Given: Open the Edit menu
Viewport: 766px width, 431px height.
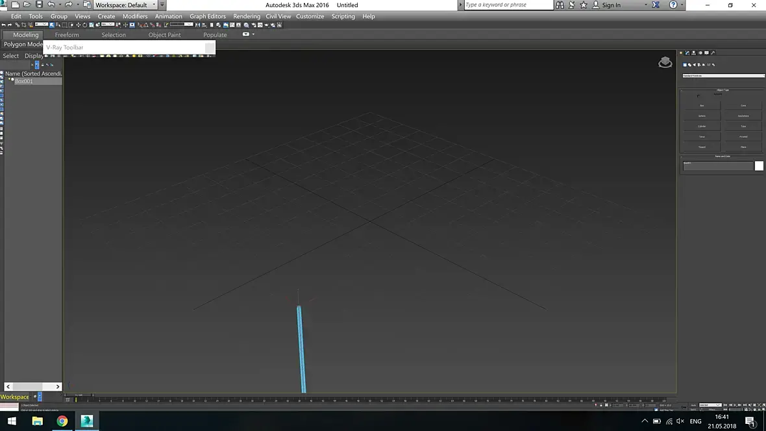Looking at the screenshot, I should pos(16,16).
